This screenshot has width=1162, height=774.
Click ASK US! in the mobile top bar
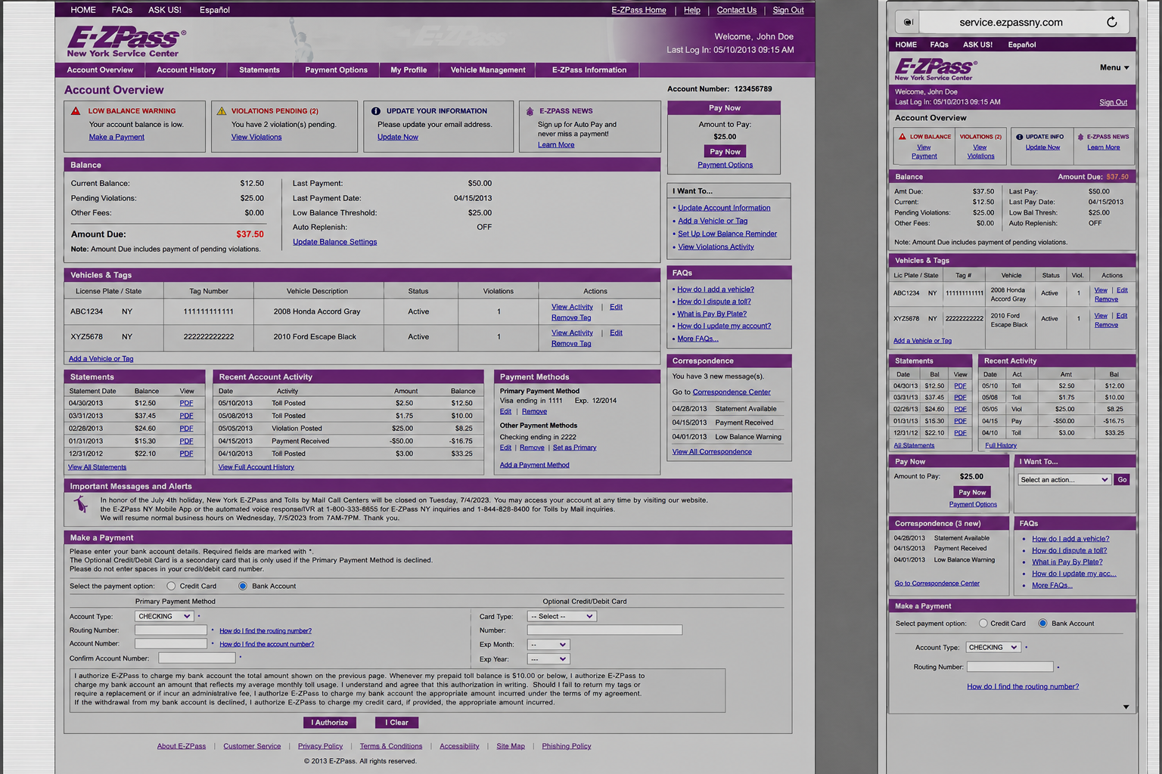tap(977, 45)
